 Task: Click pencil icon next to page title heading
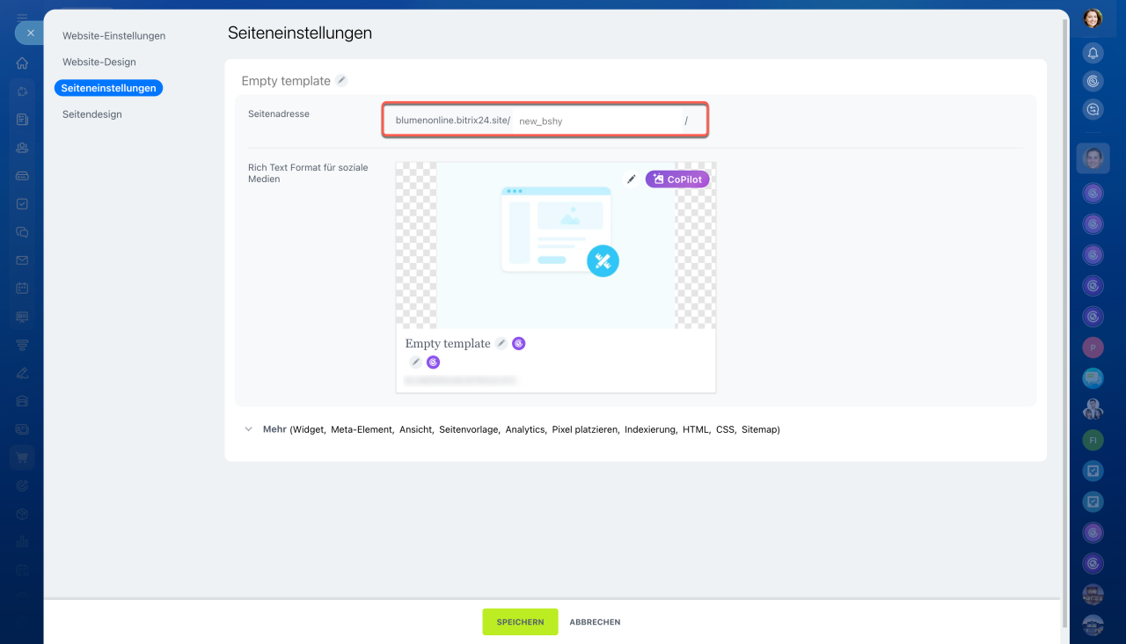coord(341,81)
